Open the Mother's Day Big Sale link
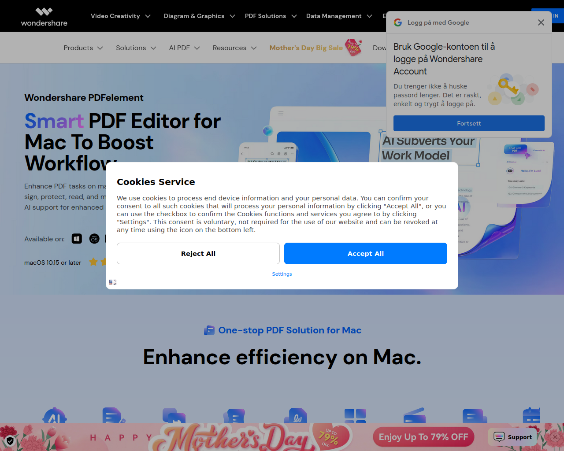Viewport: 564px width, 451px height. pos(306,48)
